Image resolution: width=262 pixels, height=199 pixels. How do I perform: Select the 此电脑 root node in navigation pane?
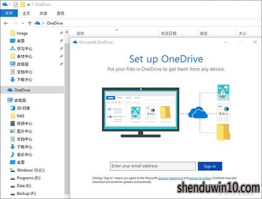tap(20, 100)
